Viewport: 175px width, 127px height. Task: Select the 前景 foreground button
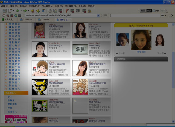(143, 11)
